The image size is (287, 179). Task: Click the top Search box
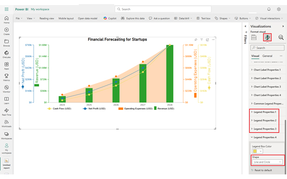click(x=163, y=9)
